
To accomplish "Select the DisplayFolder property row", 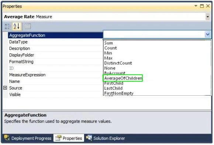I will pos(56,55).
